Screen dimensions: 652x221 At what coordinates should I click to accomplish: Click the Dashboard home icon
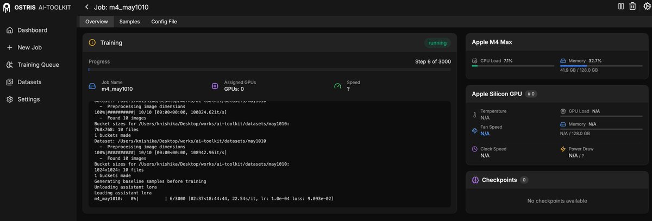[x=10, y=30]
